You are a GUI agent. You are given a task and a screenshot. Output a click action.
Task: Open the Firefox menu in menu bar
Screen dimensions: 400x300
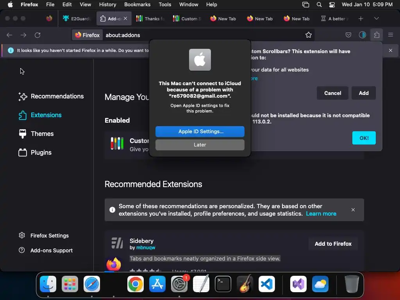pos(29,5)
